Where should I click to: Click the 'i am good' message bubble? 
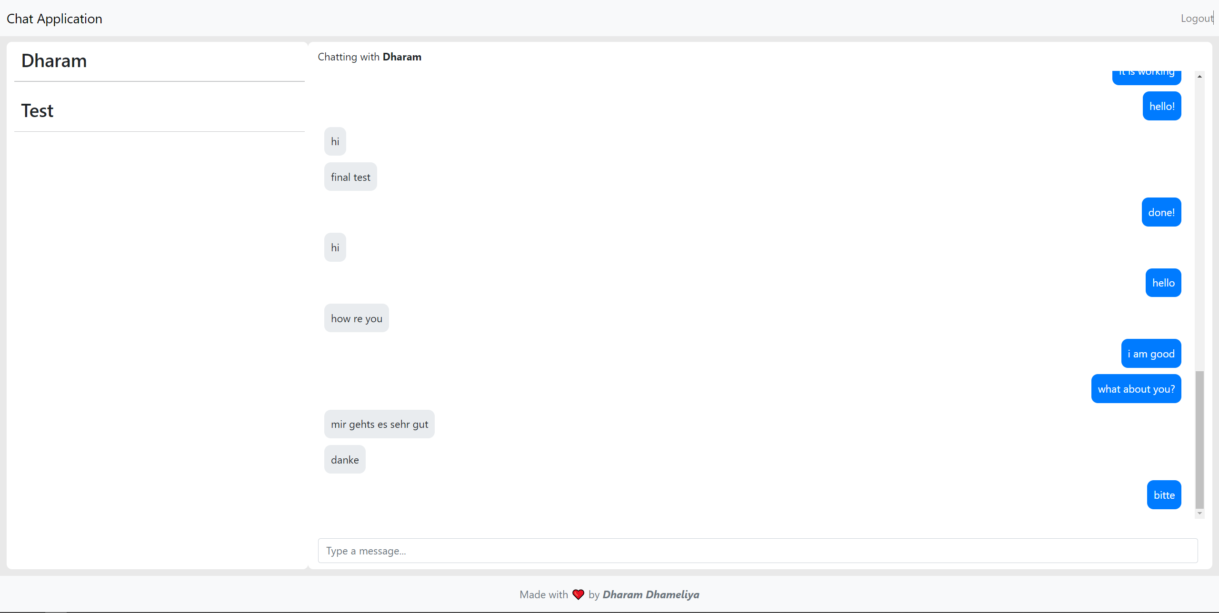tap(1150, 354)
